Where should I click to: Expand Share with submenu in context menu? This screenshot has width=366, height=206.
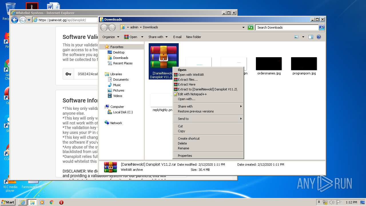coord(208,106)
